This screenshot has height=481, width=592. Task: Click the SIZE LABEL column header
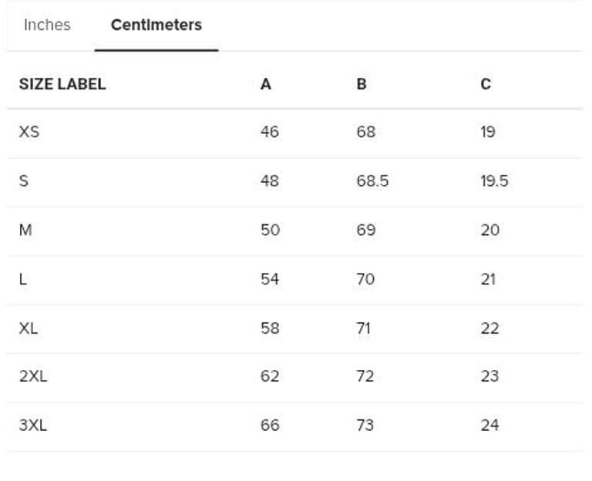click(62, 84)
